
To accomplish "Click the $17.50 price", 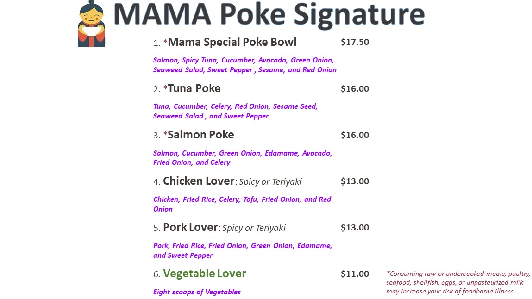I will pyautogui.click(x=355, y=42).
